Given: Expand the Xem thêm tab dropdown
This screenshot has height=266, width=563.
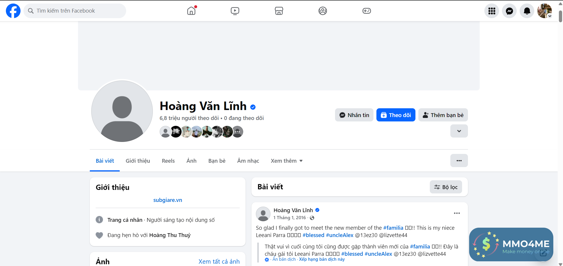Looking at the screenshot, I should point(287,161).
